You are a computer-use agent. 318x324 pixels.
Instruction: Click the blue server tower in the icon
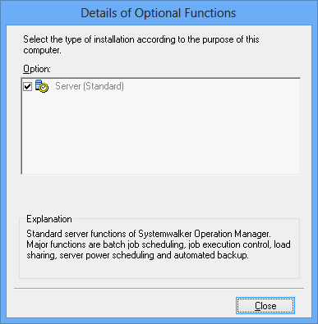(39, 84)
